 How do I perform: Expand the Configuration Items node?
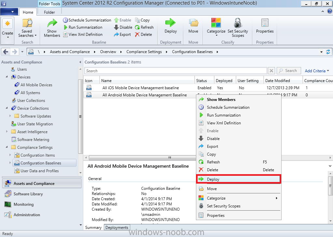tap(10, 155)
